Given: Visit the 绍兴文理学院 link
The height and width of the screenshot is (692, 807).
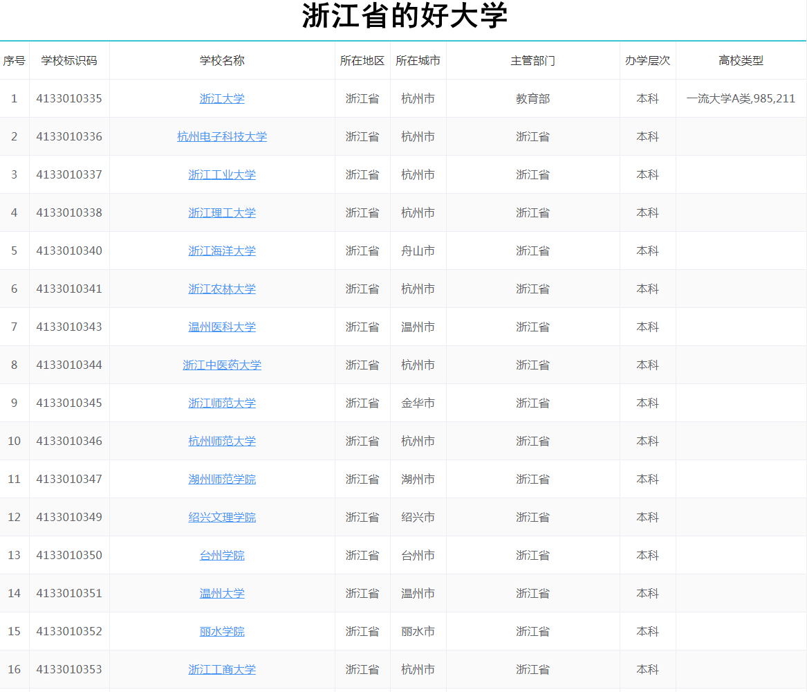Looking at the screenshot, I should tap(221, 517).
